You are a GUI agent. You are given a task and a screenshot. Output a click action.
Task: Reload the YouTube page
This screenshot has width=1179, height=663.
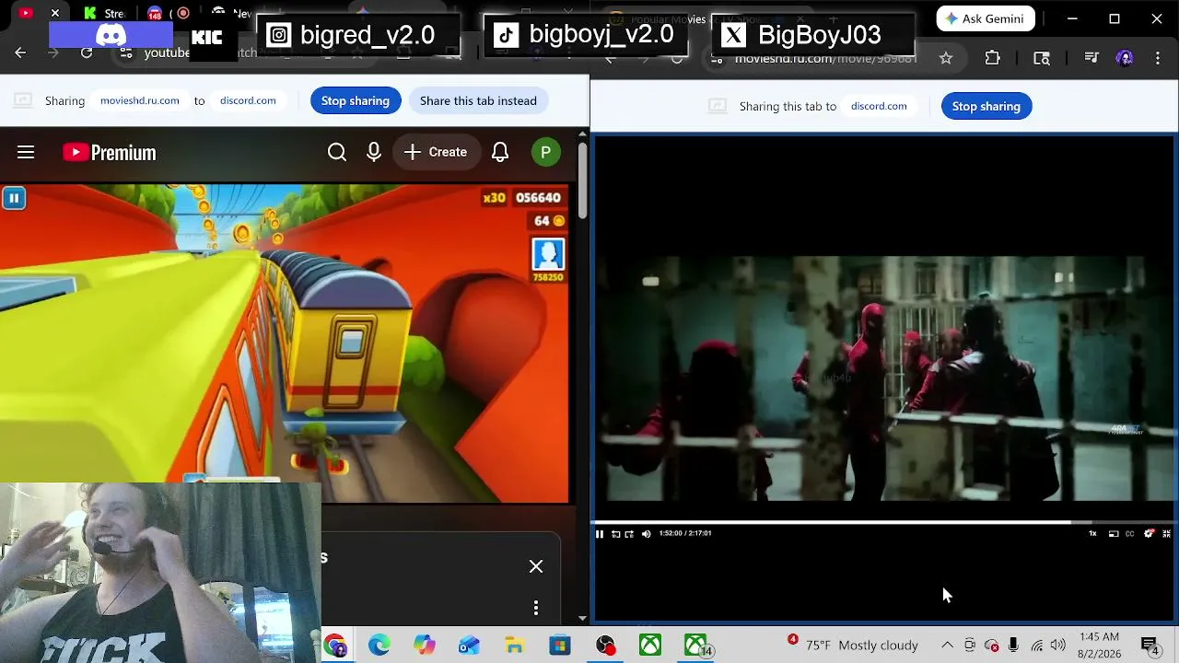coord(87,52)
